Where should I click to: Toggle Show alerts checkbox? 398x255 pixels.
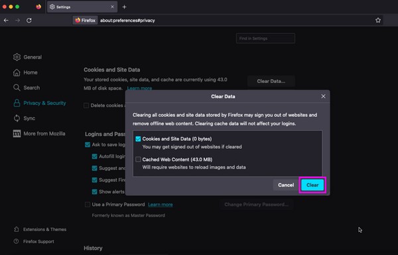94,192
